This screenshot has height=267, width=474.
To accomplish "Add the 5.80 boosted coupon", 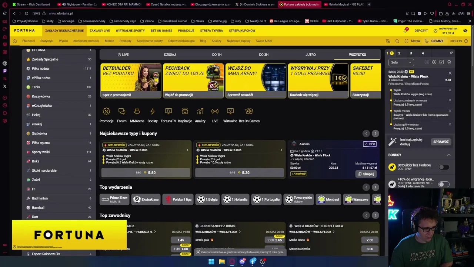I will pos(146,172).
